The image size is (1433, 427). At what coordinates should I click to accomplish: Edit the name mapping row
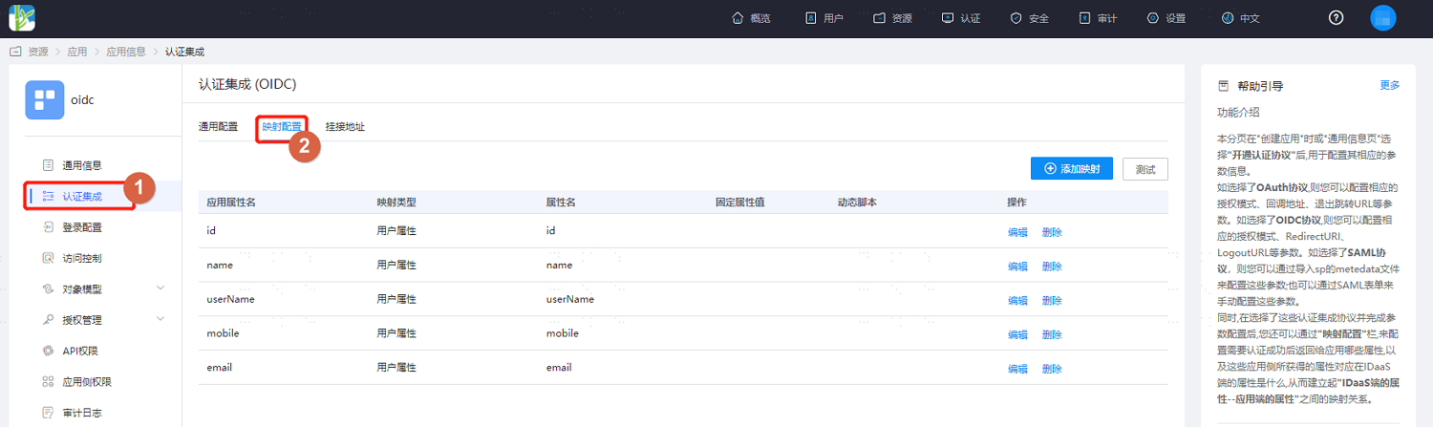tap(1017, 266)
